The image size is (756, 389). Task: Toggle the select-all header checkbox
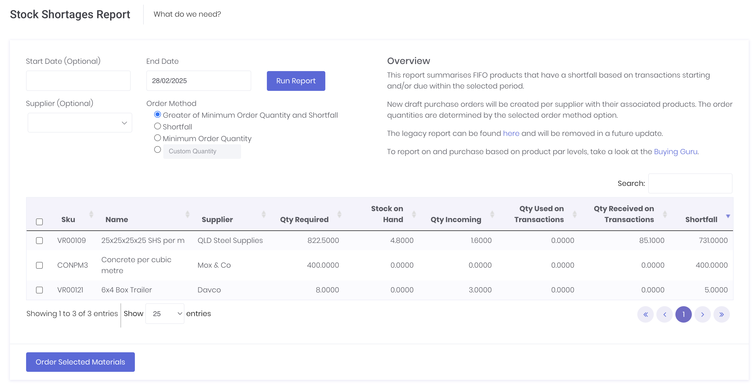pos(39,222)
